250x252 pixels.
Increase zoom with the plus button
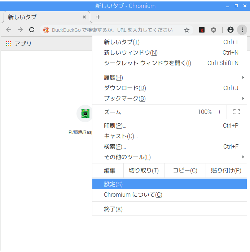[x=219, y=112]
